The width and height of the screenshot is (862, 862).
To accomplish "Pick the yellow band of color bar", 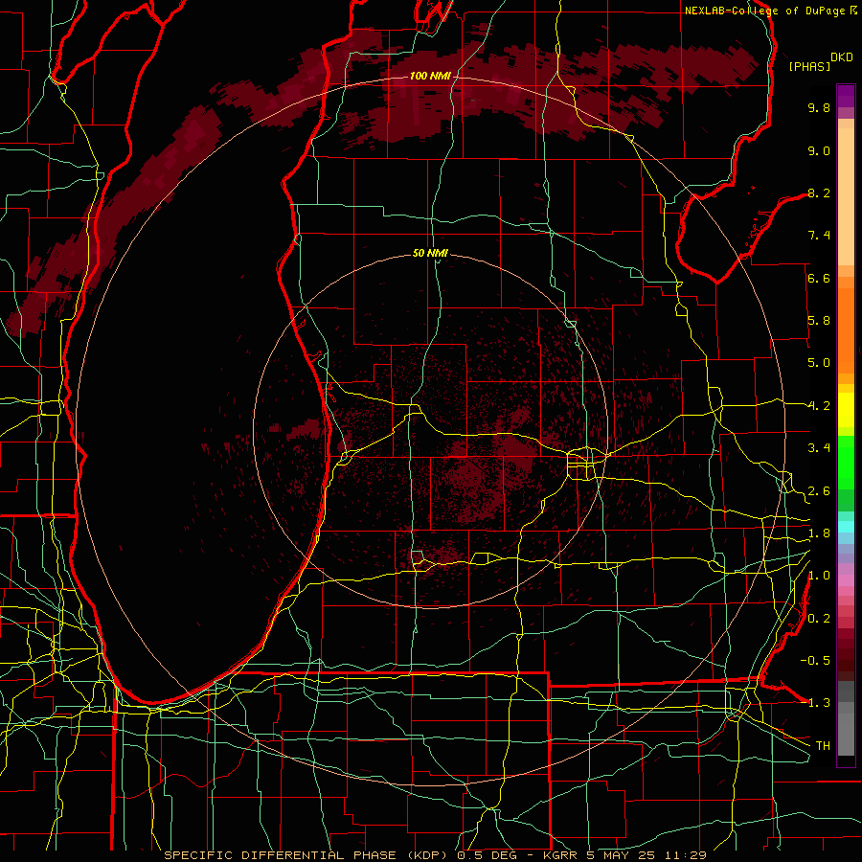I will point(846,410).
